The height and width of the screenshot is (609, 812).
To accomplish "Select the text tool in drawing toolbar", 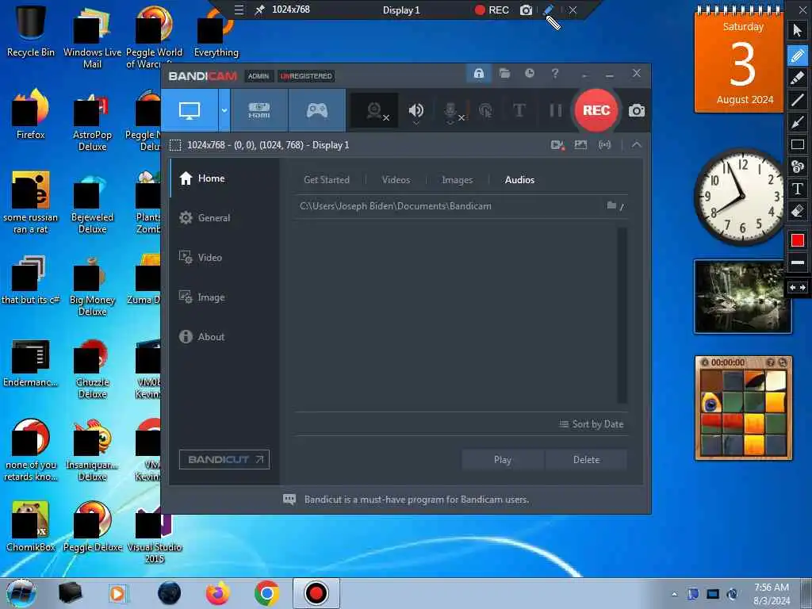I will [798, 189].
